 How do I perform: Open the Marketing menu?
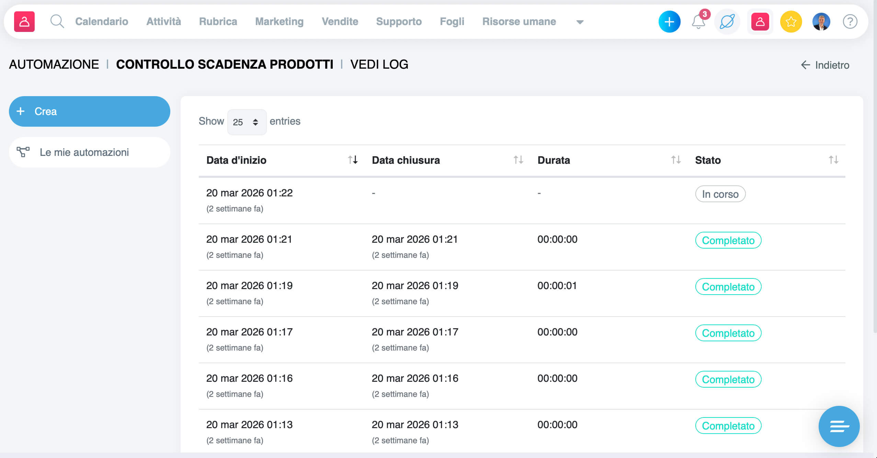[x=279, y=21]
